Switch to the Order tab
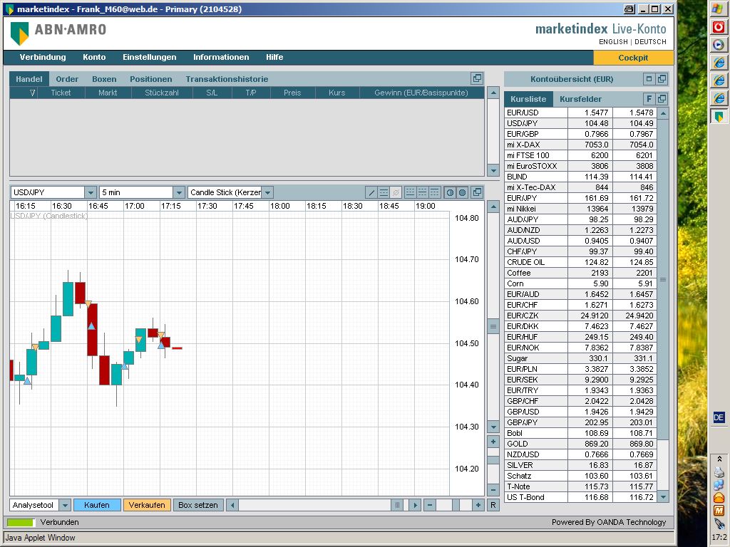This screenshot has width=730, height=547. 67,79
